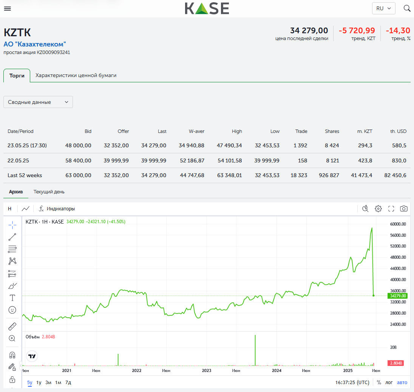The image size is (414, 392).
Task: Open the H interval selector
Action: tap(9, 208)
